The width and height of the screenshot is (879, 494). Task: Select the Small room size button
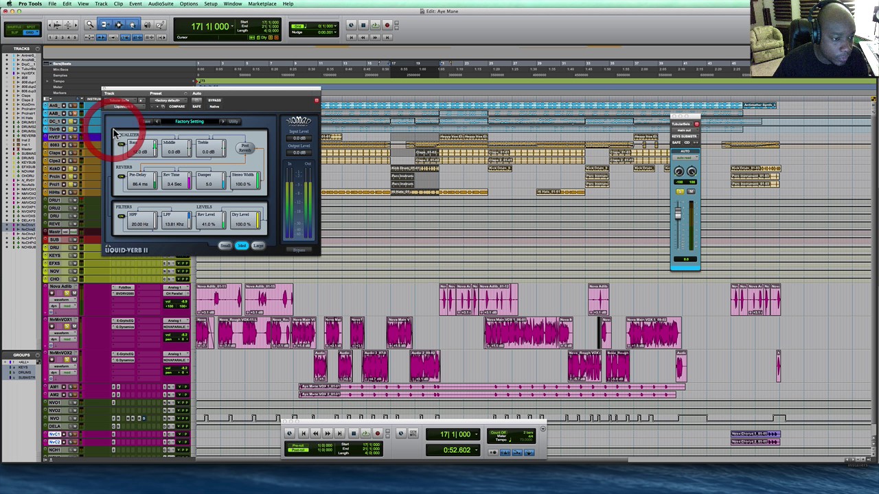(225, 246)
